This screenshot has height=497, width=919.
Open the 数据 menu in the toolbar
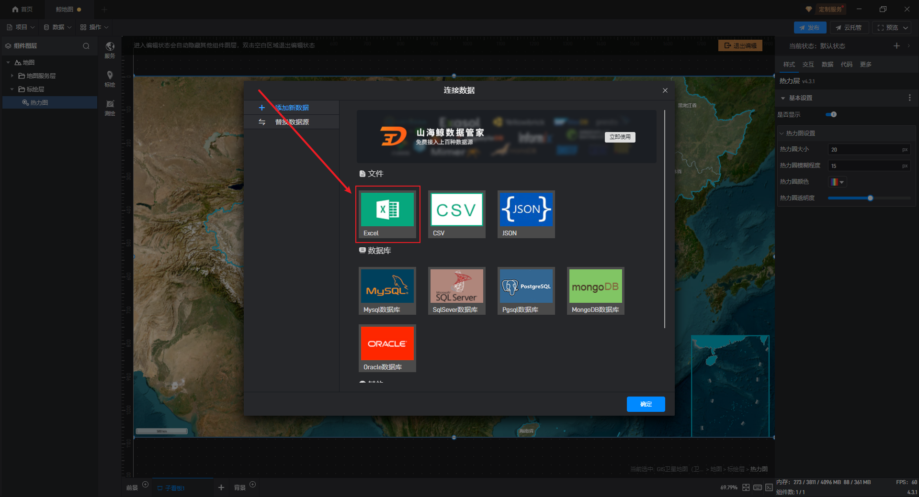click(x=57, y=27)
